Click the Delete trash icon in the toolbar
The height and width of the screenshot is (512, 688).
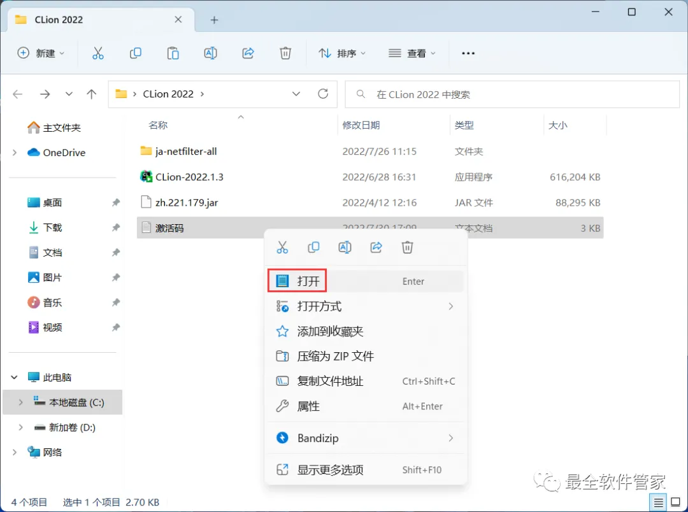(285, 53)
